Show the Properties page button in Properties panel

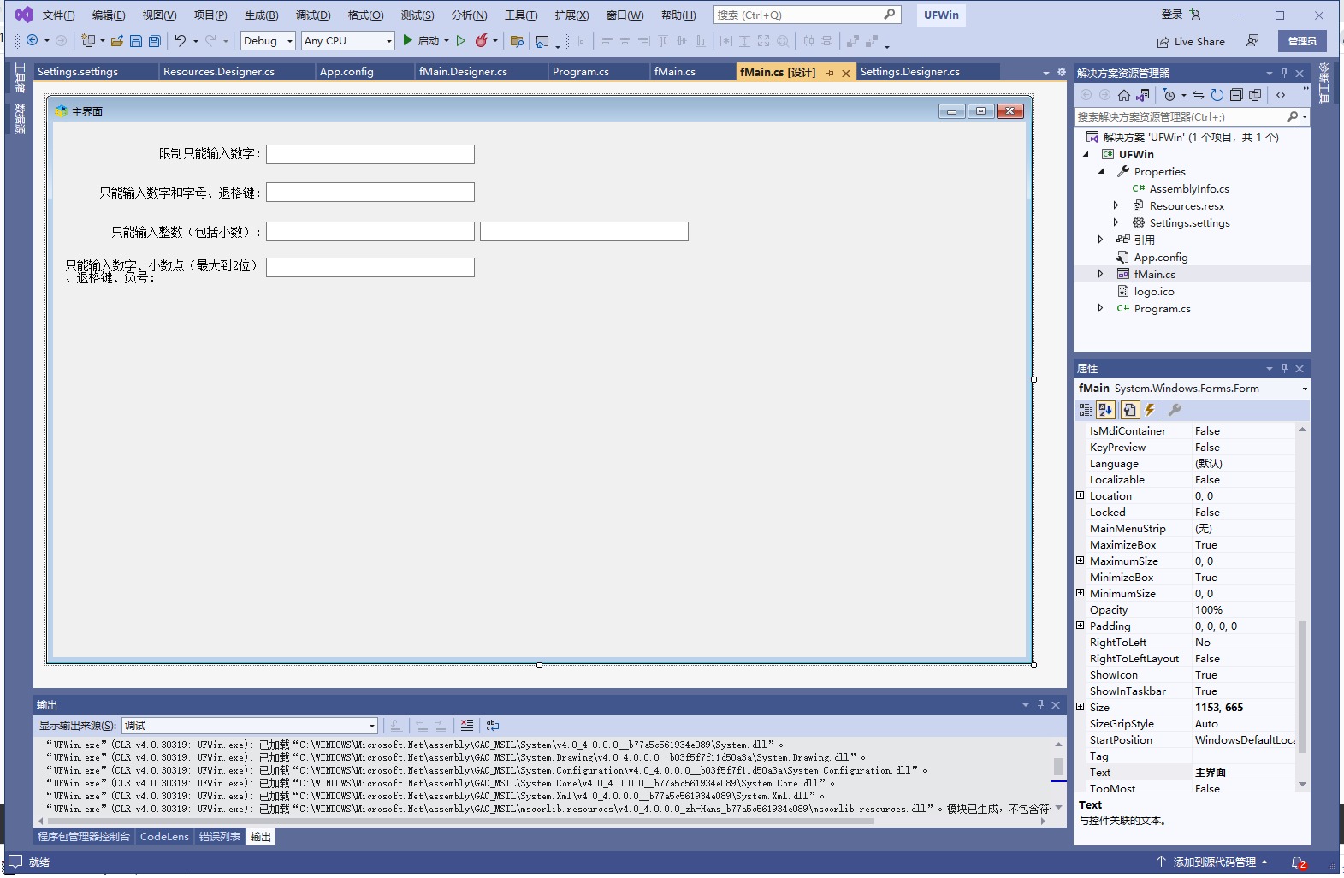click(1129, 410)
